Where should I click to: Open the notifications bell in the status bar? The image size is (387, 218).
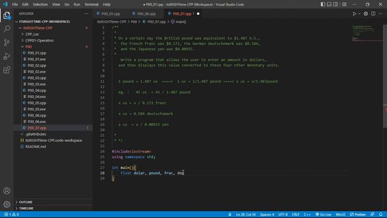point(381,214)
